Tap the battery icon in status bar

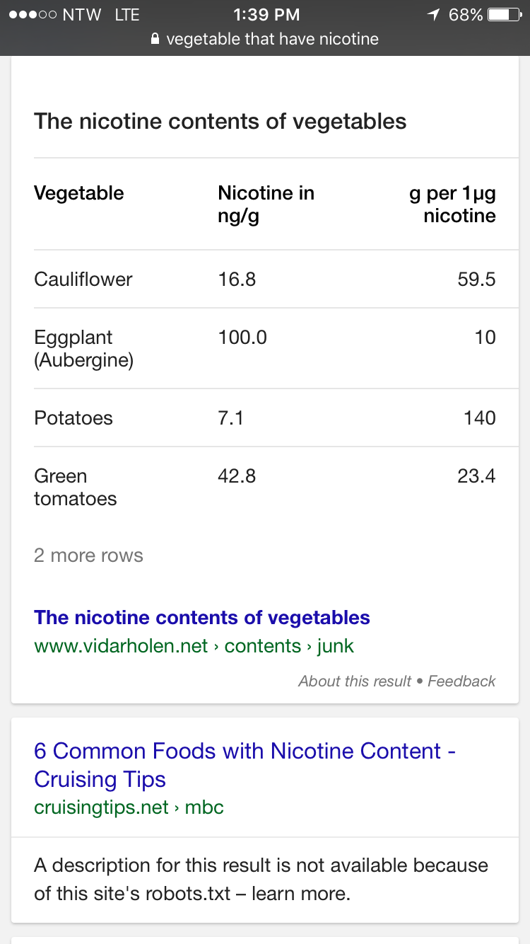click(505, 15)
